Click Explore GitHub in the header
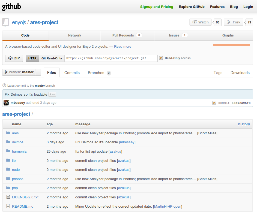The height and width of the screenshot is (218, 257). (192, 7)
